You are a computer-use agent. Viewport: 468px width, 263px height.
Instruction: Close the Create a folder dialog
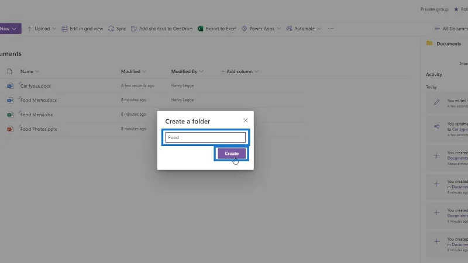coord(246,120)
